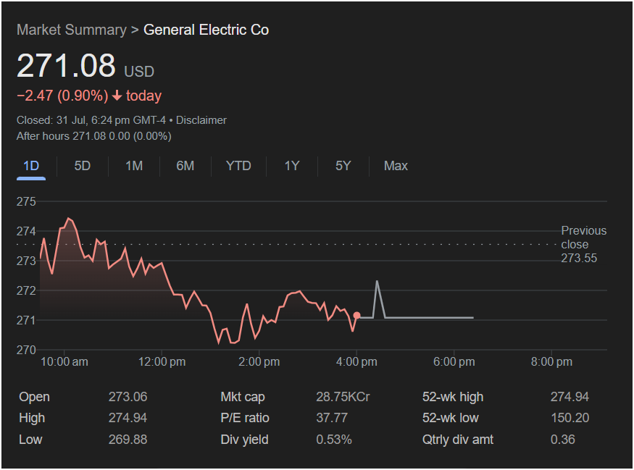Screen dimensions: 634x470
Task: Click the Div yield value 0.53%
Action: [334, 440]
